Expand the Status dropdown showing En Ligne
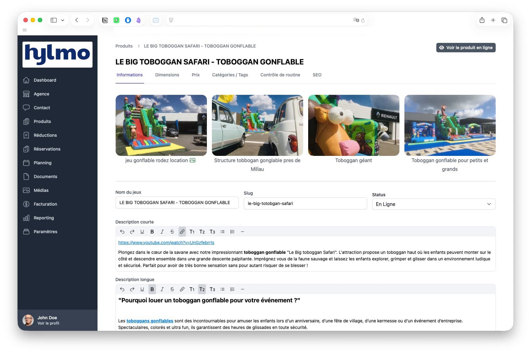 433,204
